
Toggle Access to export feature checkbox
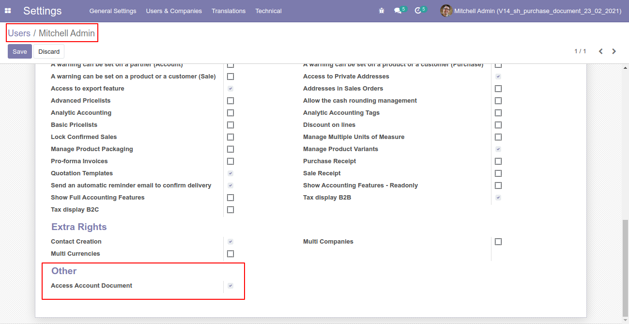230,89
